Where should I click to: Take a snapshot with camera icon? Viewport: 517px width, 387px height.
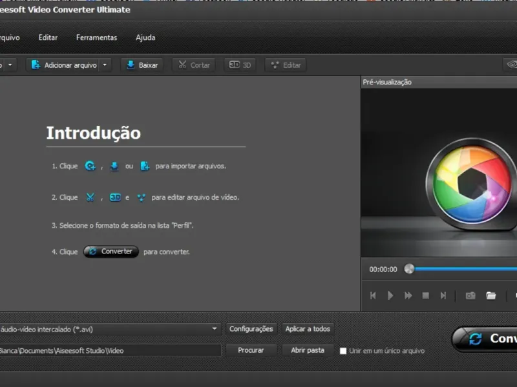point(470,295)
